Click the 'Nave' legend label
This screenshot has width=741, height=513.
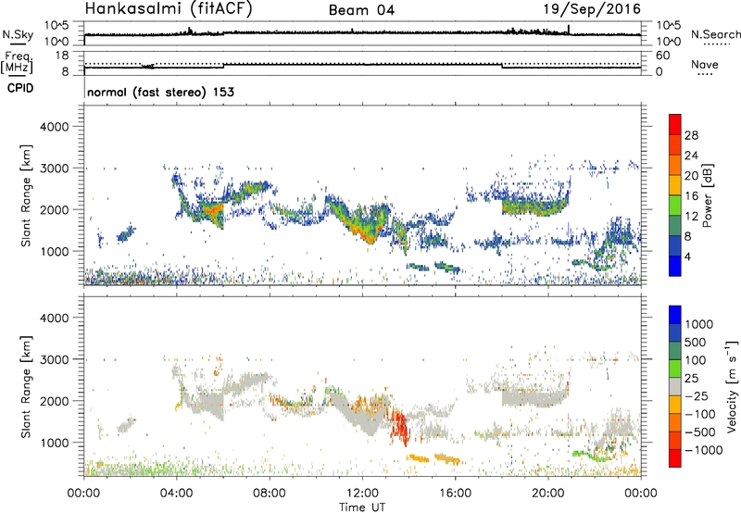click(x=705, y=64)
